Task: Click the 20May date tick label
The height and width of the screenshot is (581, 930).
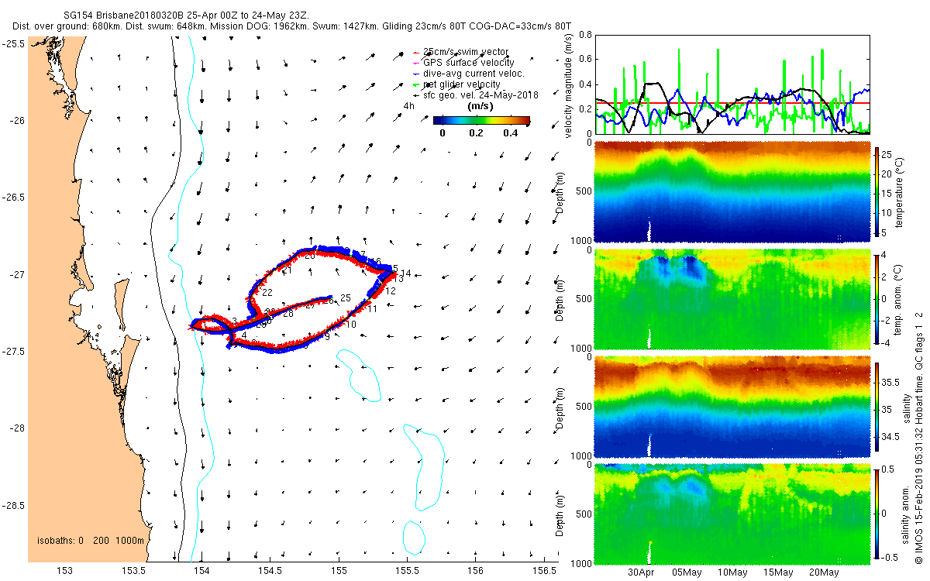Action: (x=824, y=572)
